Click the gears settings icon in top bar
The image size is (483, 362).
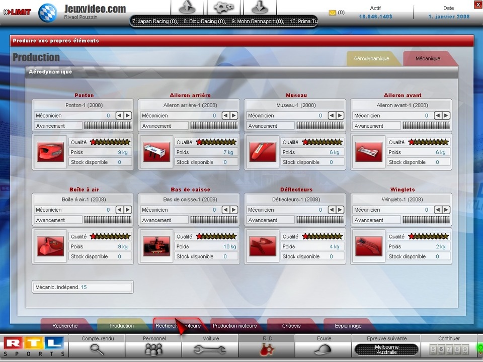coord(224,8)
